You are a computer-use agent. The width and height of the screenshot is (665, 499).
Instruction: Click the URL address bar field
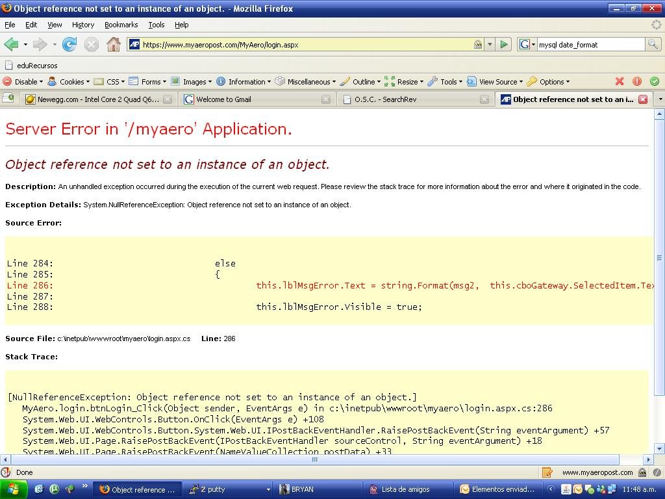coord(305,44)
